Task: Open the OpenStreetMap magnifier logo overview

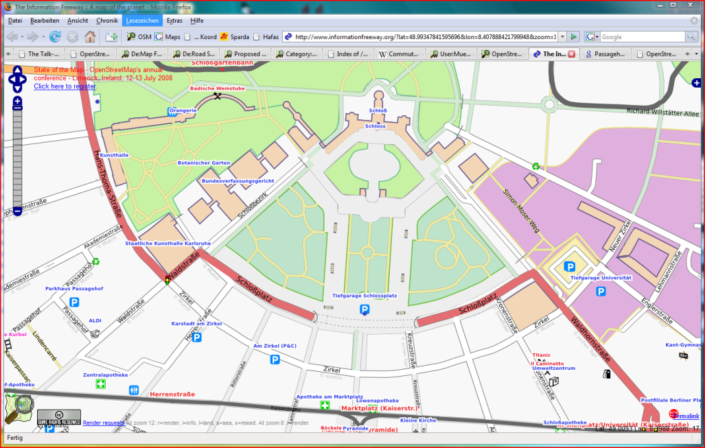Action: [x=19, y=409]
